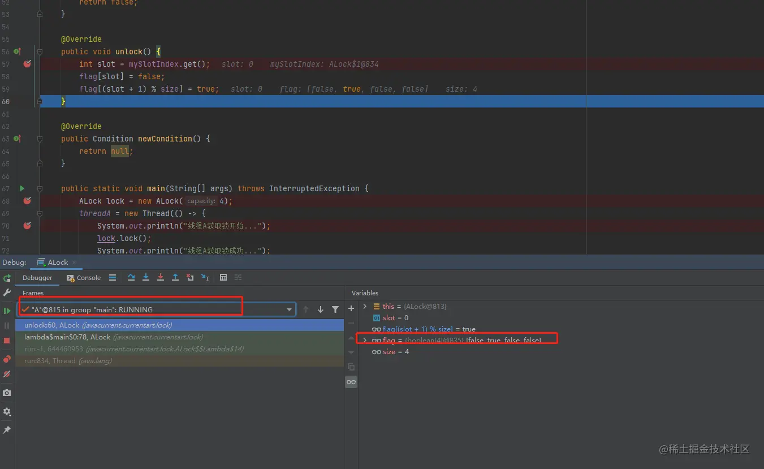Image resolution: width=764 pixels, height=469 pixels.
Task: Pin the debug tab
Action: 7,430
